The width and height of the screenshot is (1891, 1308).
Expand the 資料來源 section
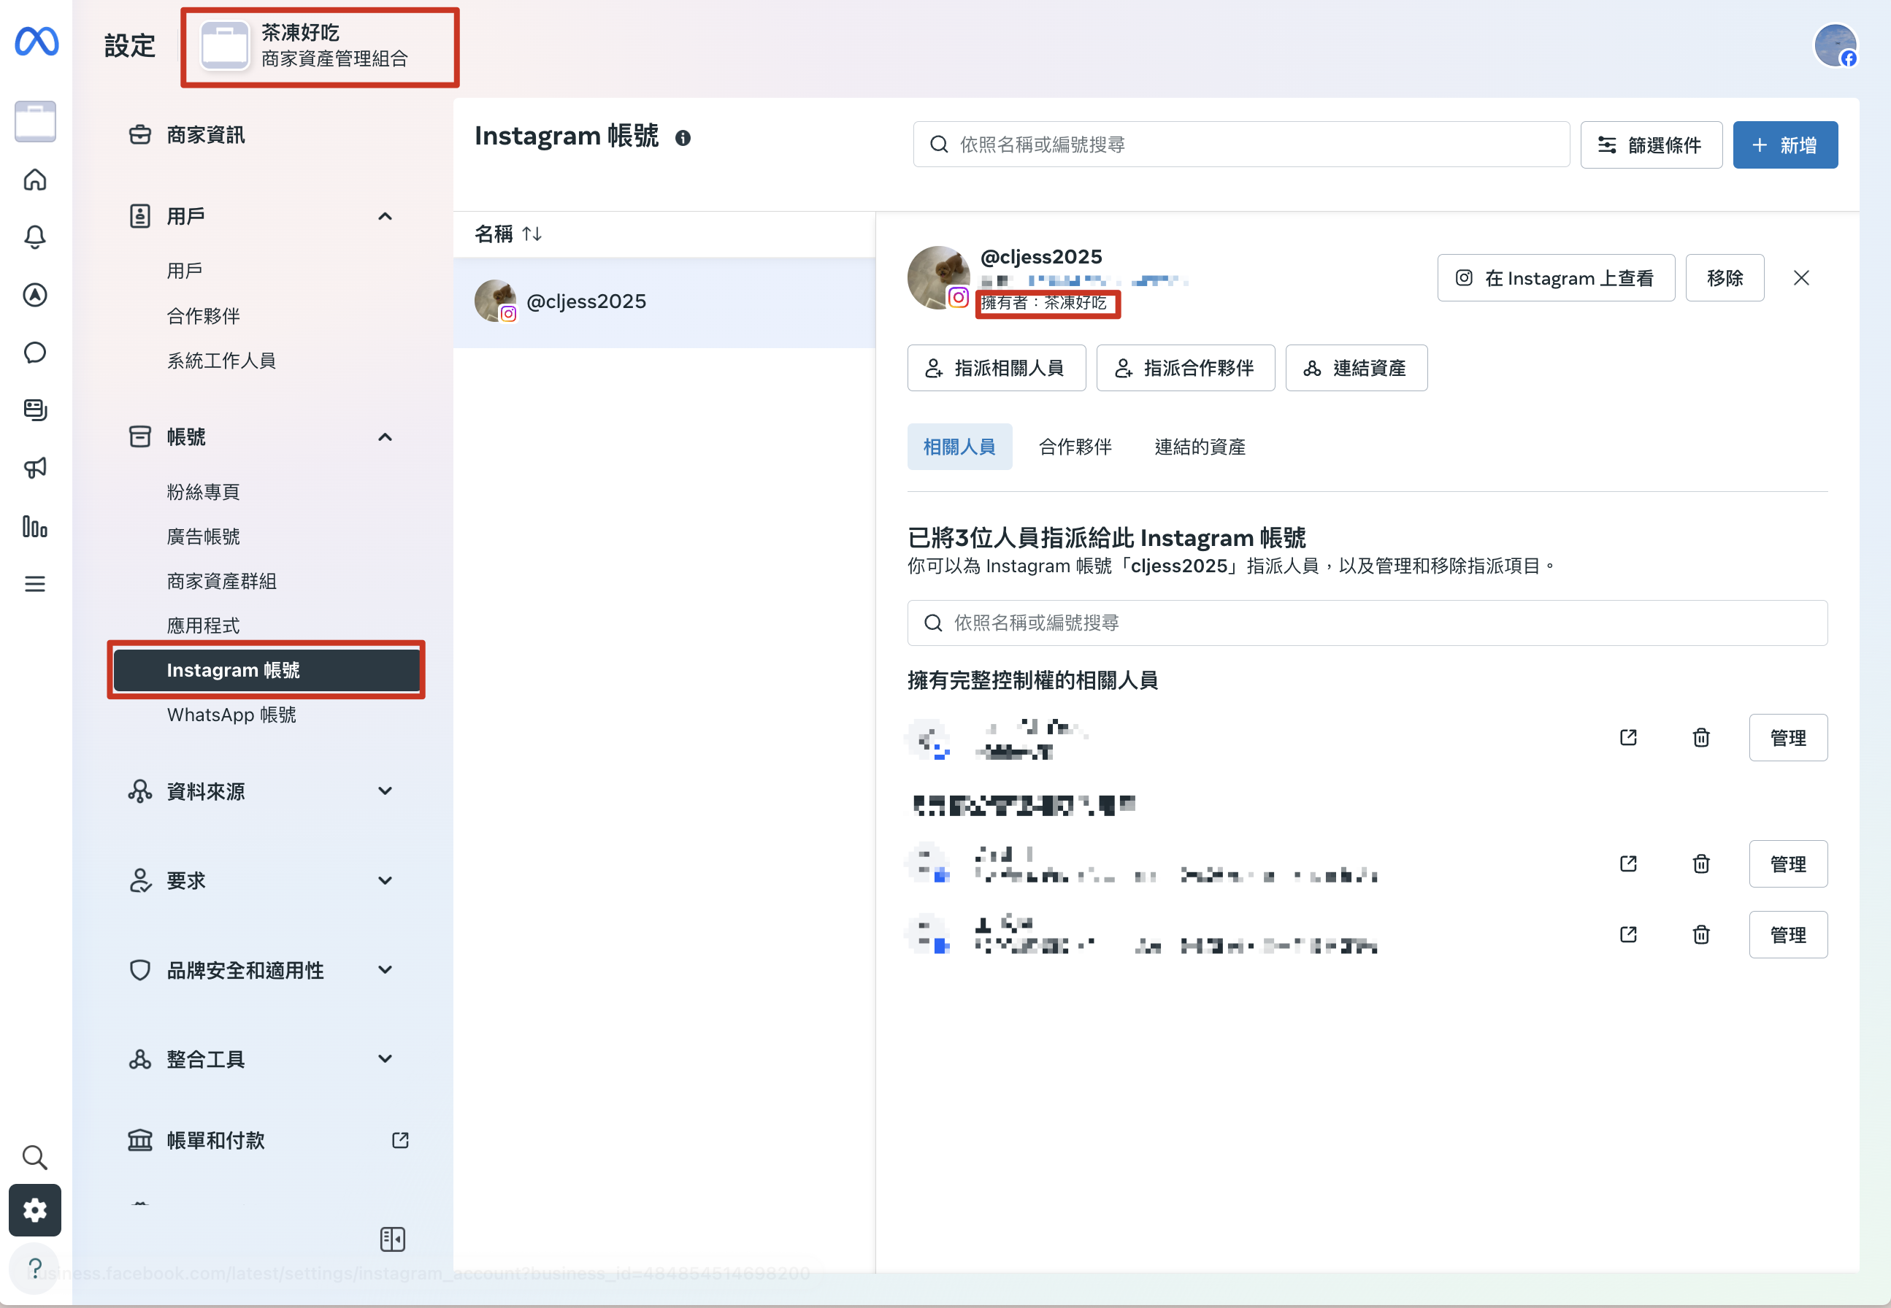click(261, 791)
